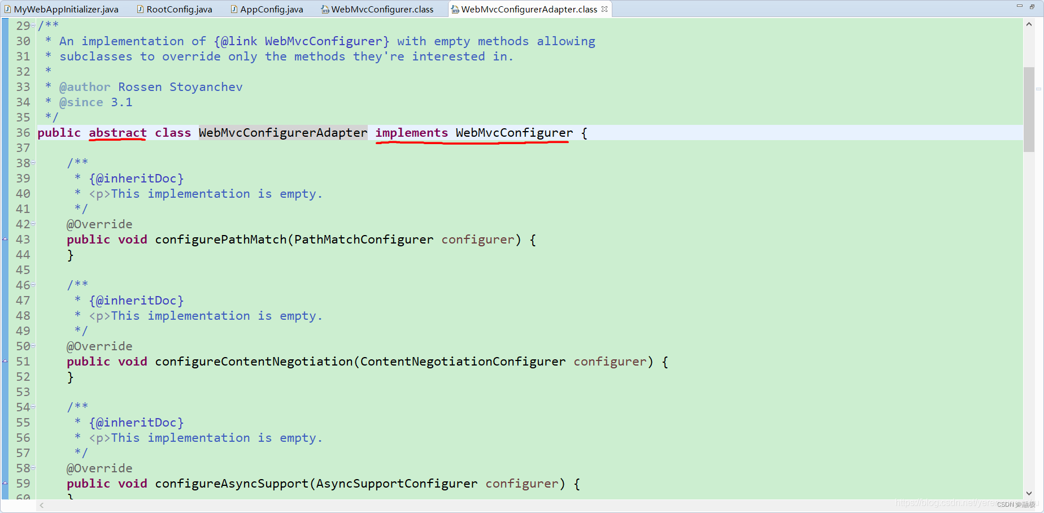Viewport: 1044px width, 513px height.
Task: Select the AppConfig.java tab
Action: [267, 9]
